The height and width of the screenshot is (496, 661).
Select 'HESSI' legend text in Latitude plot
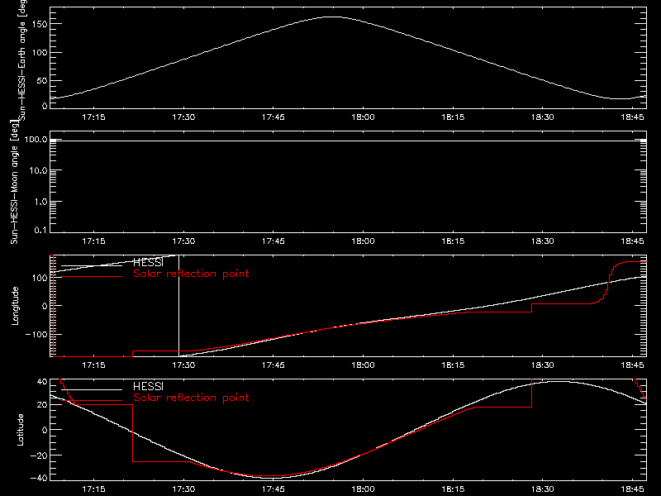tap(148, 386)
